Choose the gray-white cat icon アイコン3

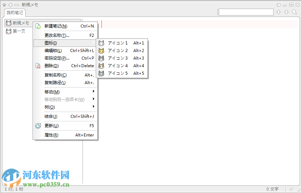(101, 58)
